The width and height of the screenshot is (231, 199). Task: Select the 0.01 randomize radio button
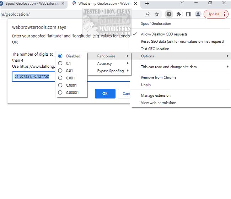[x=60, y=71]
